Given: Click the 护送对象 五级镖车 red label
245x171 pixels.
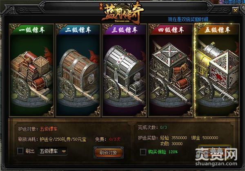Looking at the screenshot, I should click(49, 129).
